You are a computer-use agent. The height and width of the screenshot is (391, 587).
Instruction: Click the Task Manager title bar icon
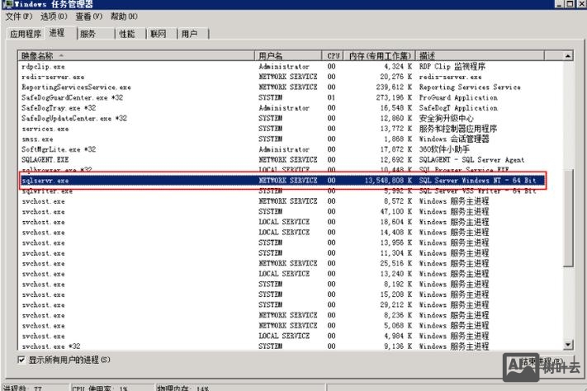[7, 4]
